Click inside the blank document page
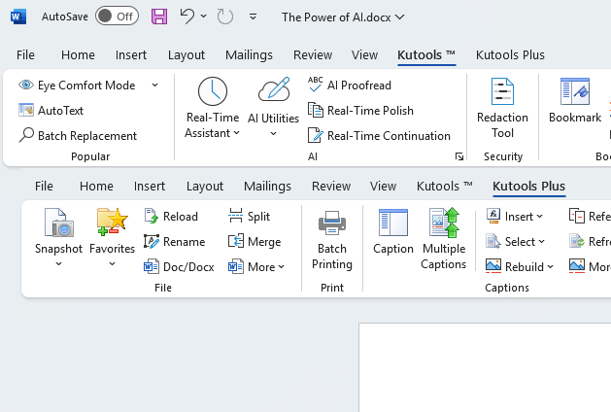 click(485, 367)
